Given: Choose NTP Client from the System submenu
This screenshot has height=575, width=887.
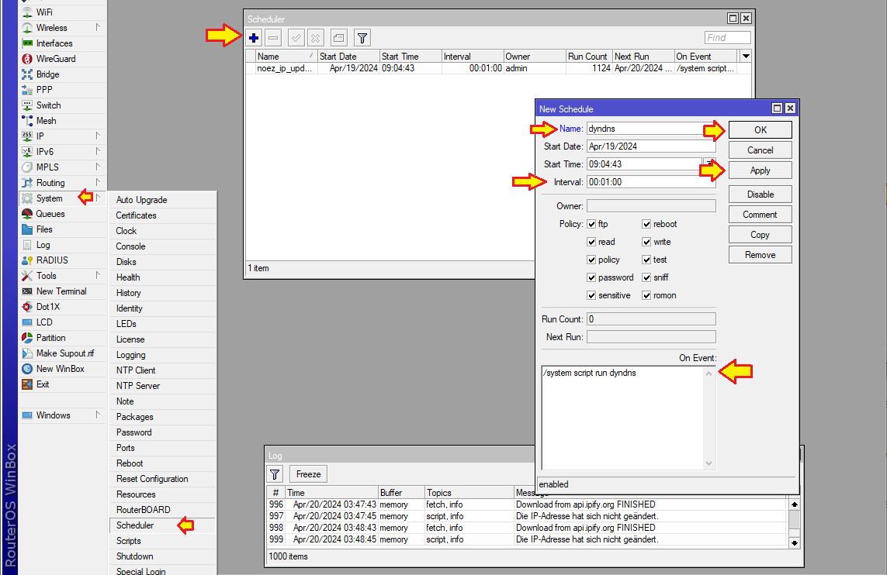Looking at the screenshot, I should pyautogui.click(x=136, y=370).
